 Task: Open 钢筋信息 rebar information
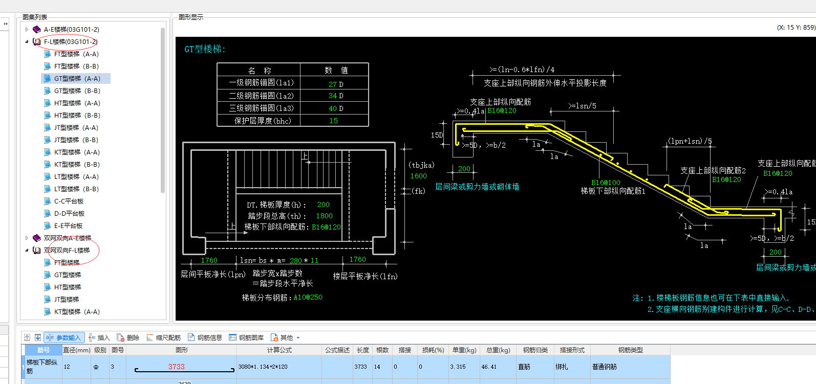[x=205, y=337]
